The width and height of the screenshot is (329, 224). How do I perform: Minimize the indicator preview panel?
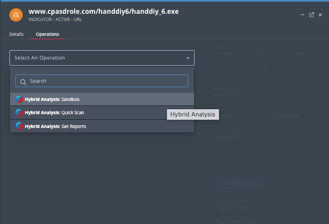[302, 15]
